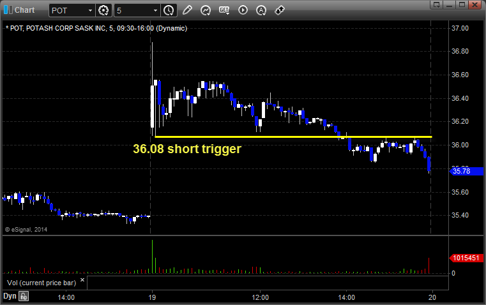Select the Vol (current price bar) label
The image size is (486, 305).
(x=42, y=283)
